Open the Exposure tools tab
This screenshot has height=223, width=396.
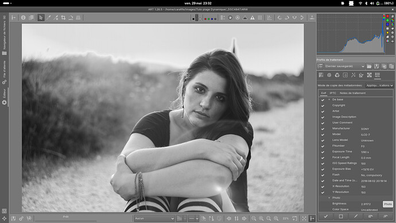[321, 75]
